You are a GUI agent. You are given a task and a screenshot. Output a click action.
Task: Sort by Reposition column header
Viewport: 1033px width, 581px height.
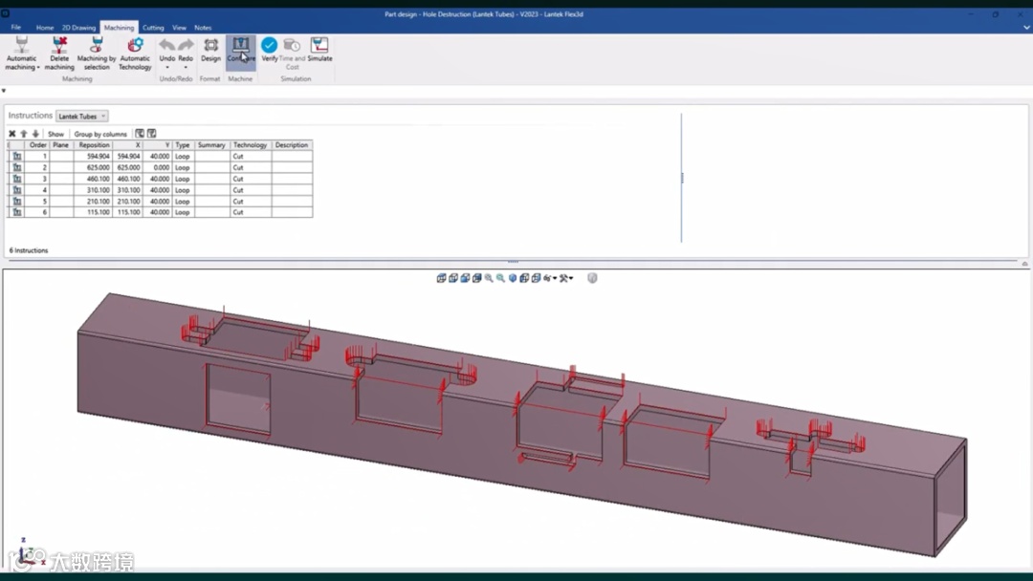[94, 145]
